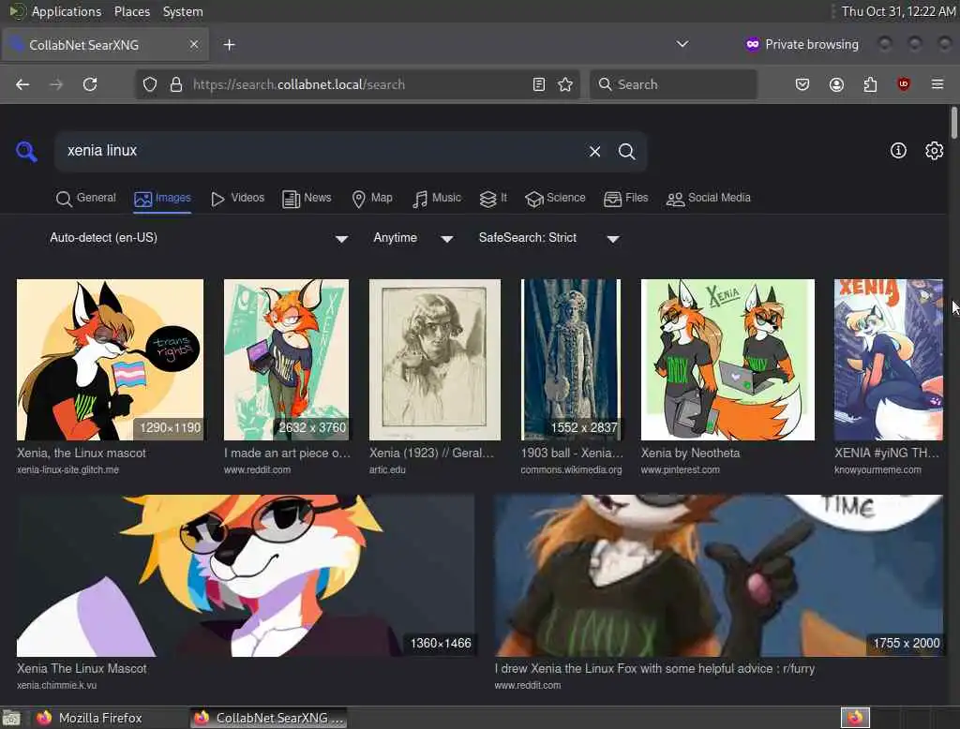Open the 1903 ball Xenia thumbnail
The width and height of the screenshot is (960, 729).
point(571,360)
